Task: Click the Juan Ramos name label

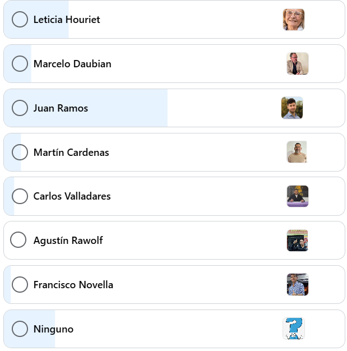Action: pyautogui.click(x=61, y=108)
